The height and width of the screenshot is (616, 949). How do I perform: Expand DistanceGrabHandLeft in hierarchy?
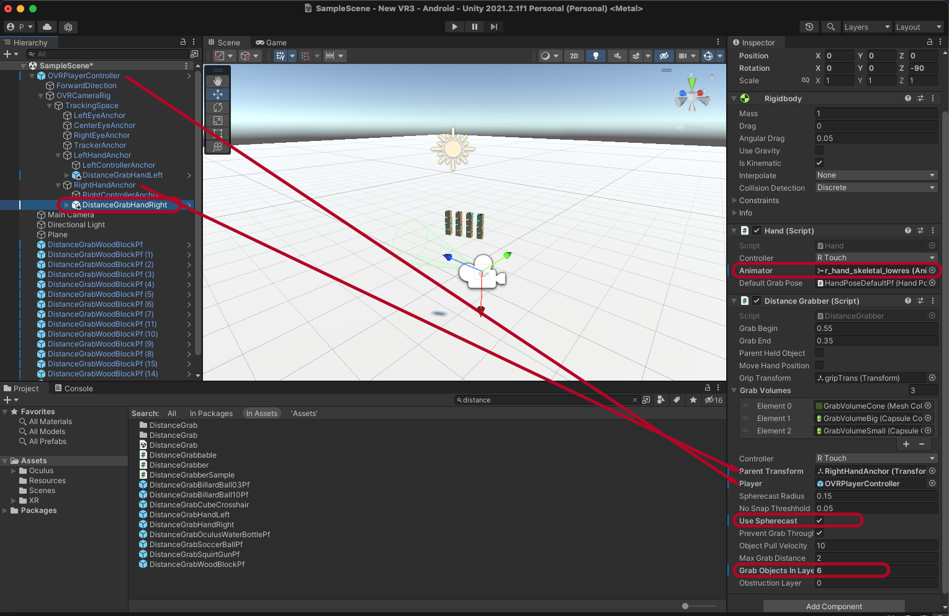pos(67,175)
